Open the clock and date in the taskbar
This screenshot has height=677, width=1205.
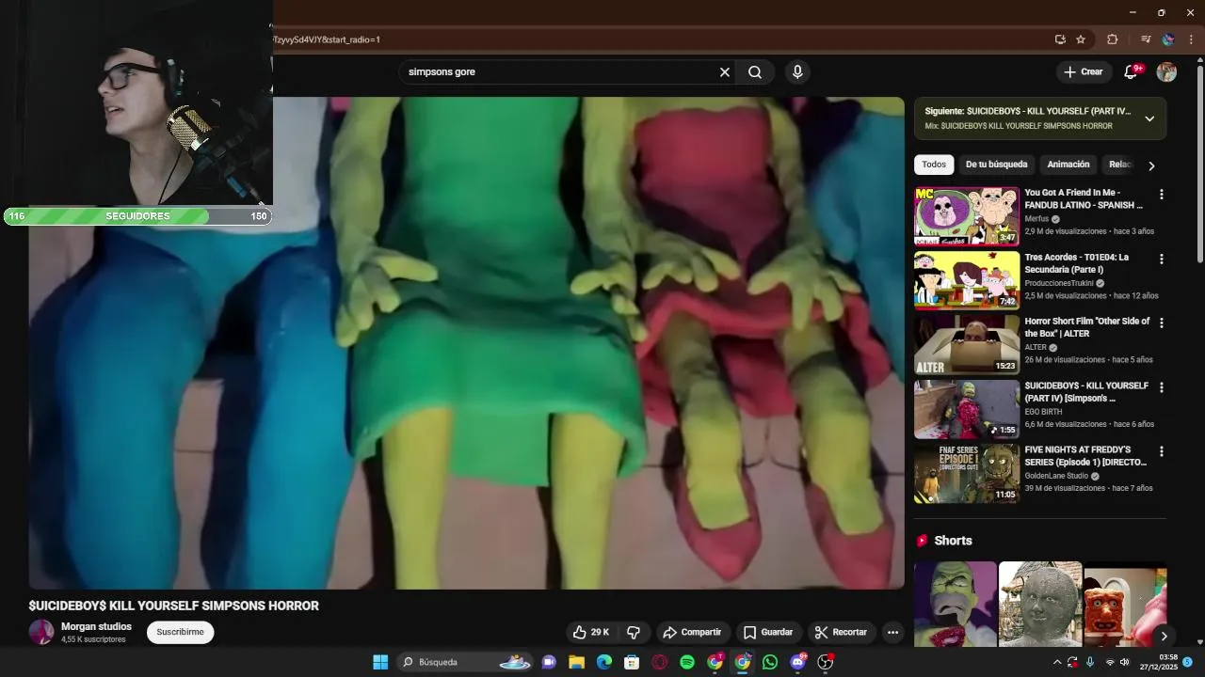pyautogui.click(x=1159, y=662)
